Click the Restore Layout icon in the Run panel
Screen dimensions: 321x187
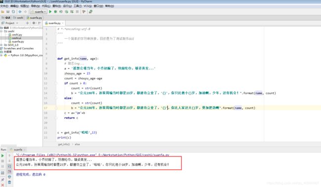[2, 173]
